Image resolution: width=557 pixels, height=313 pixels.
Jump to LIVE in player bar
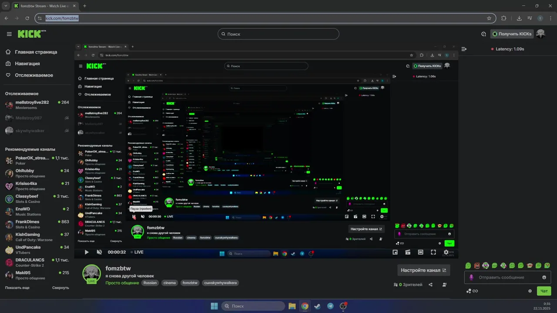point(137,252)
